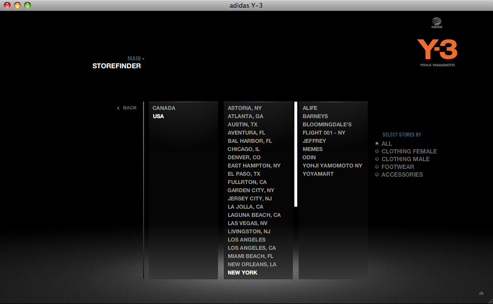Click the green zoom window button
Screen dimensions: 493x304
28,5
